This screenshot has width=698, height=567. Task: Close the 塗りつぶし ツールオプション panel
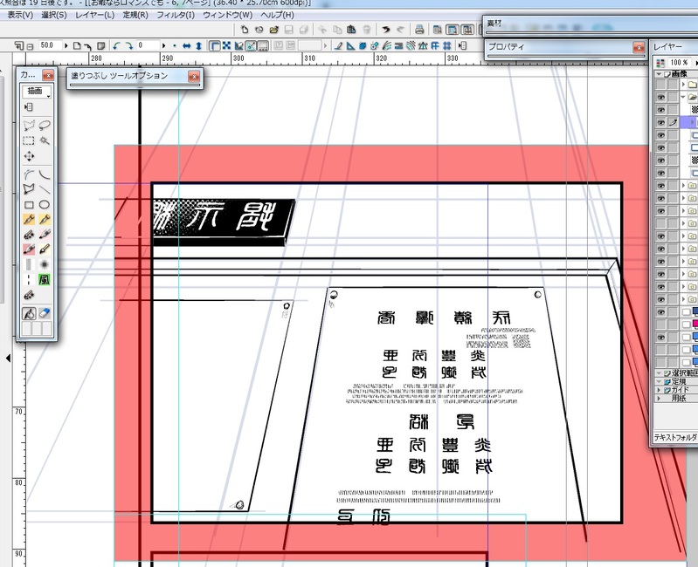coord(194,77)
